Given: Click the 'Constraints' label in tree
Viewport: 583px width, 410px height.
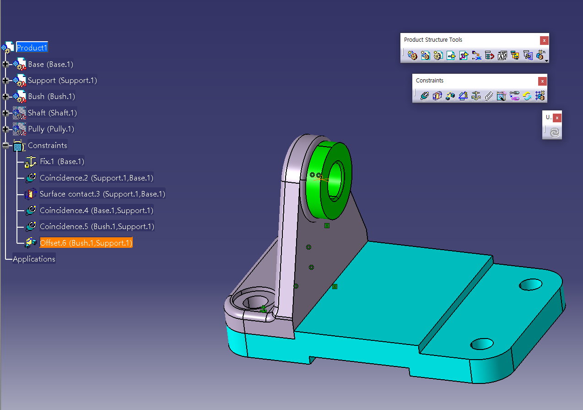Looking at the screenshot, I should pyautogui.click(x=48, y=145).
